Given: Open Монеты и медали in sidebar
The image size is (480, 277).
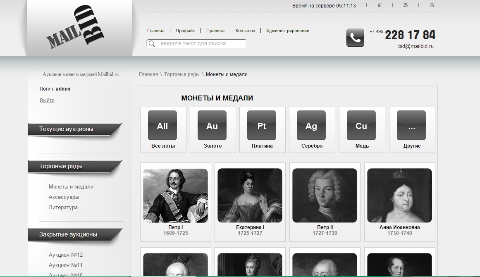Looking at the screenshot, I should (x=71, y=187).
